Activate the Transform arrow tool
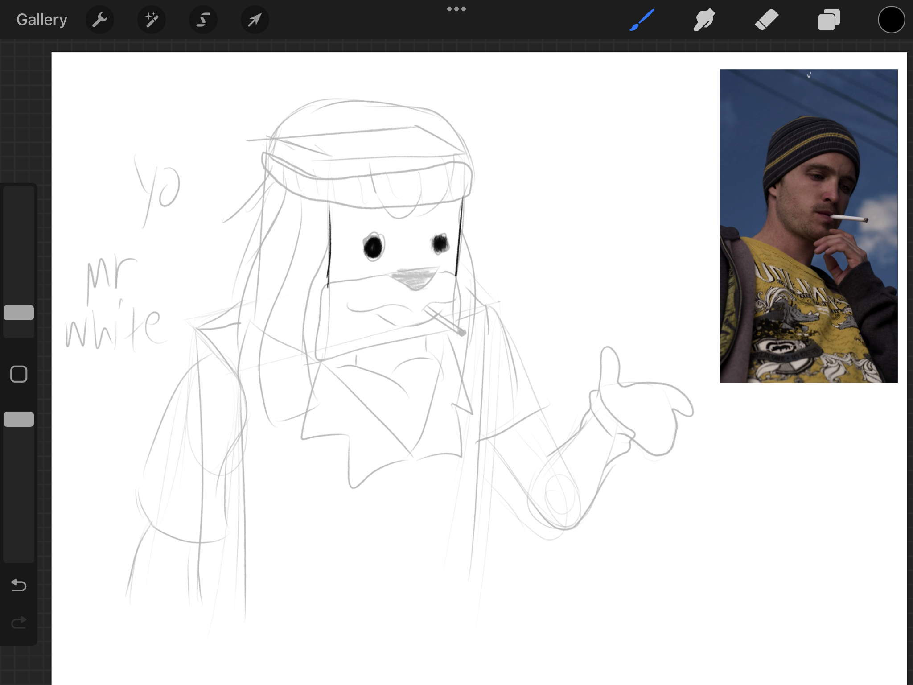The image size is (913, 685). pyautogui.click(x=255, y=20)
